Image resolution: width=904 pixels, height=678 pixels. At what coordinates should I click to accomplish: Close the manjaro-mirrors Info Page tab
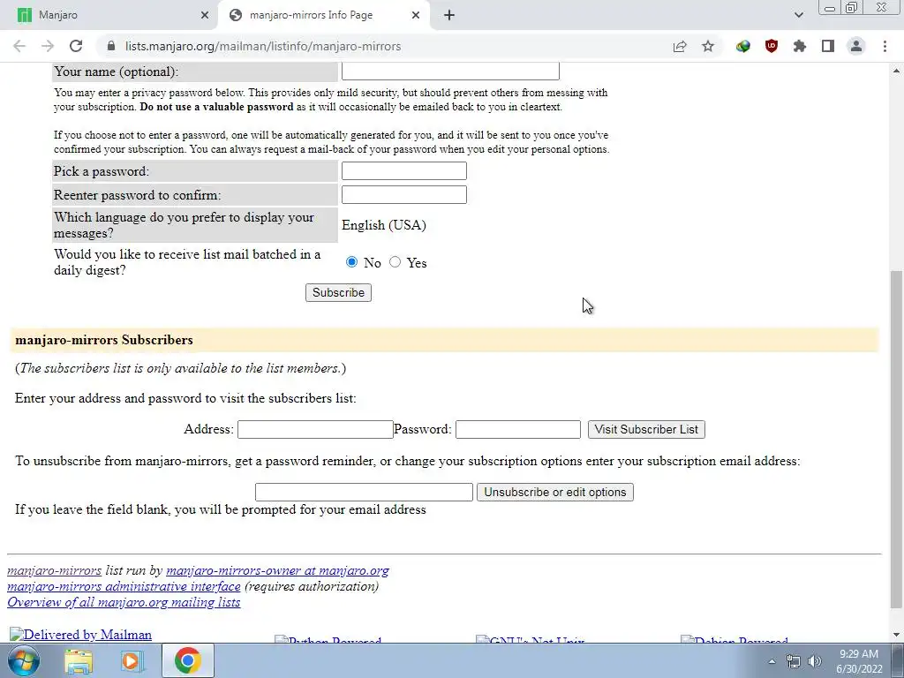416,15
